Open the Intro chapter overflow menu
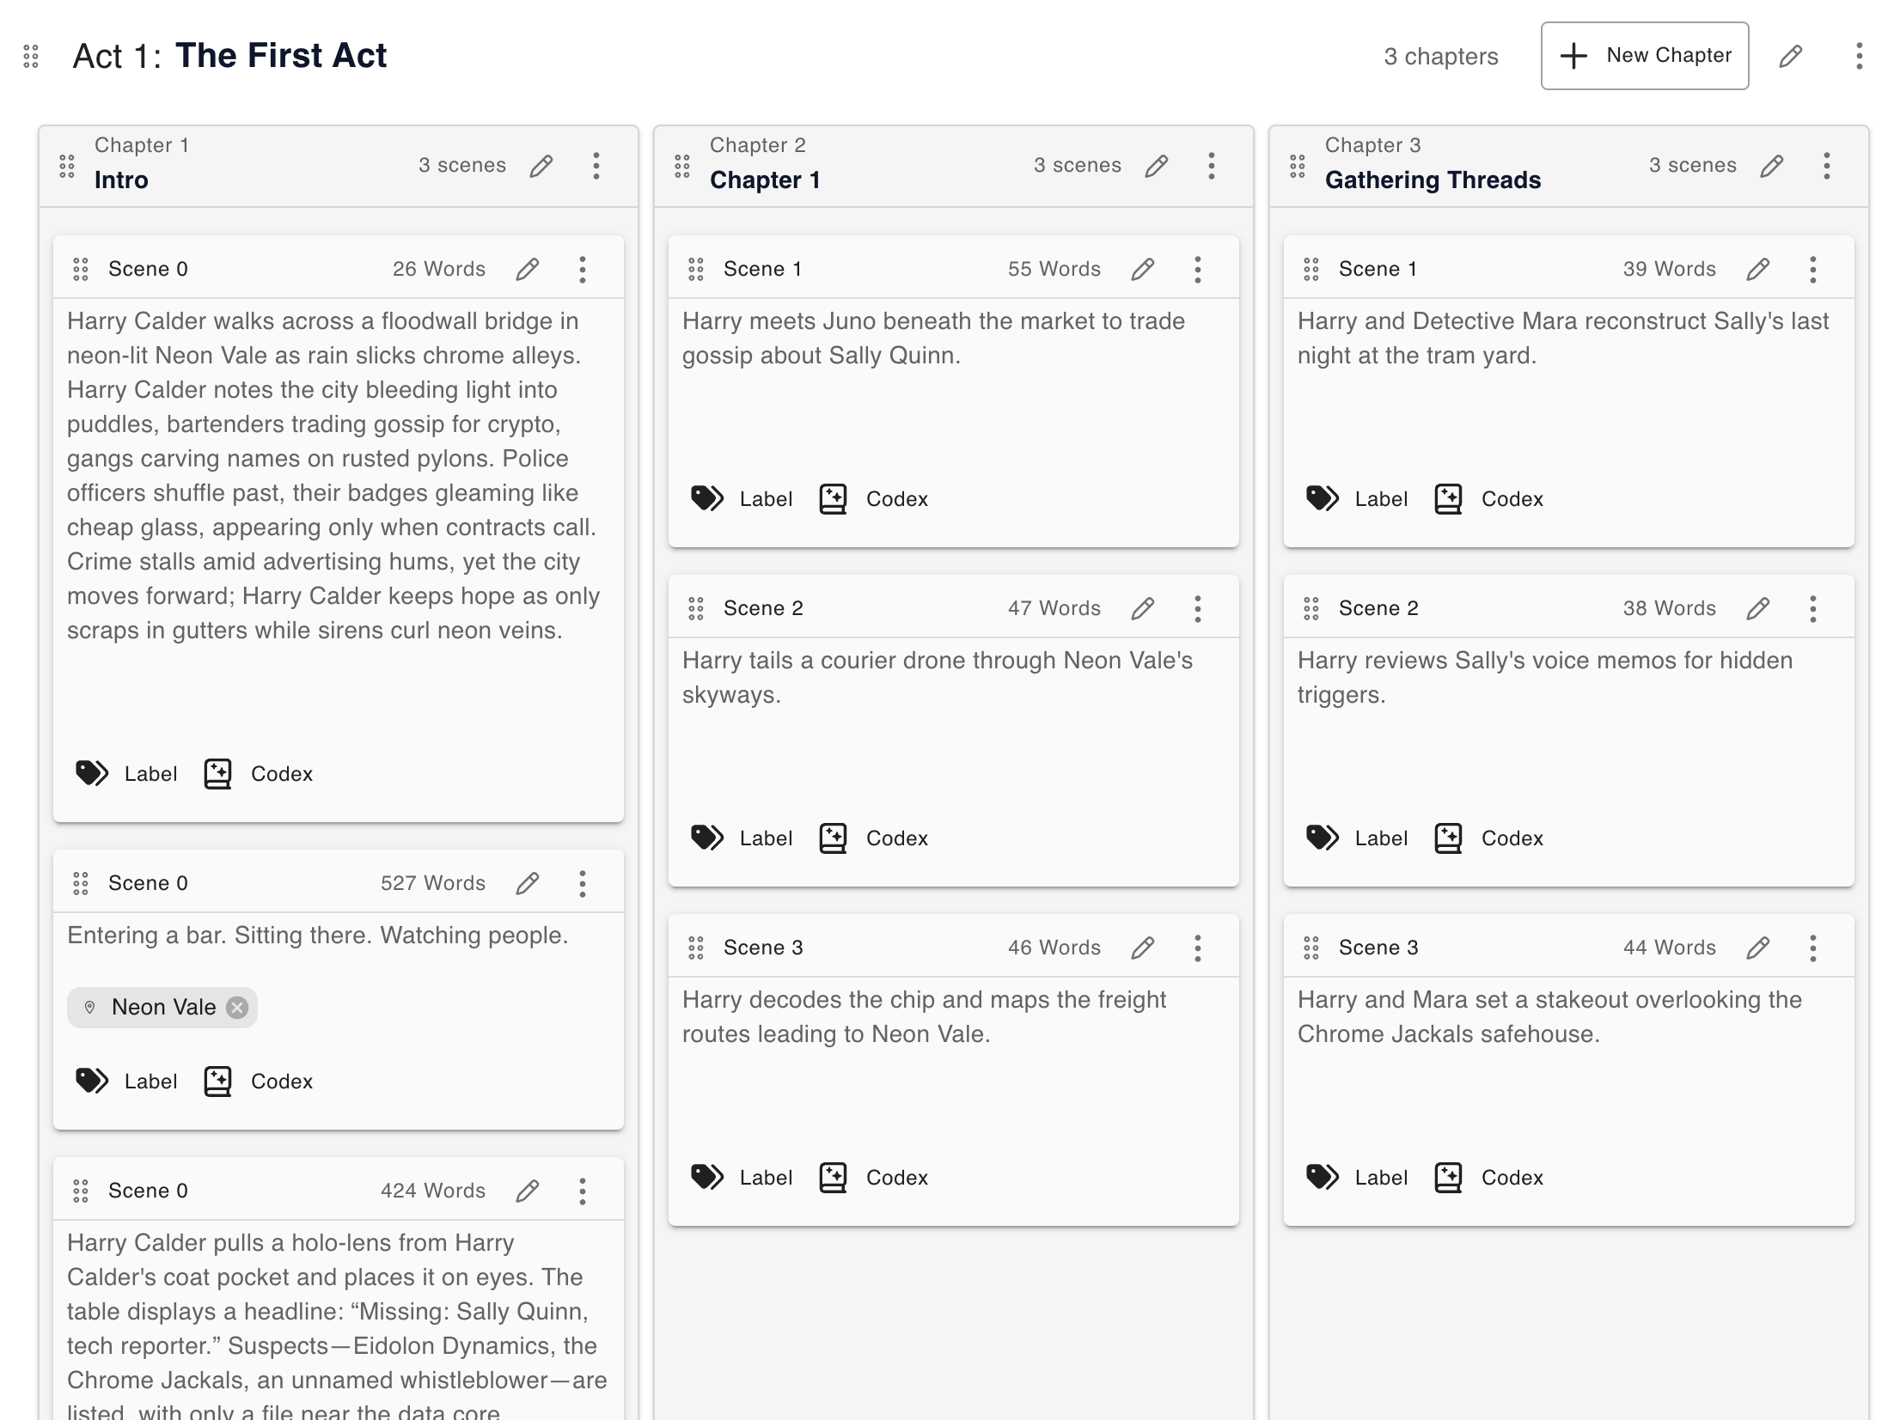 [x=597, y=166]
